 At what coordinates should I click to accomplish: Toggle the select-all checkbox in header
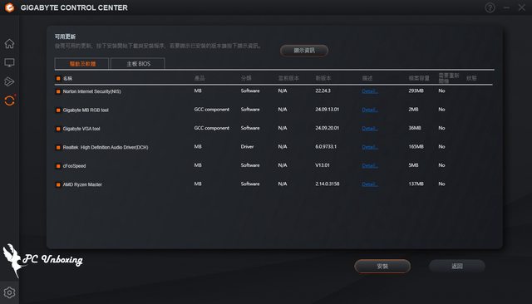pyautogui.click(x=58, y=79)
